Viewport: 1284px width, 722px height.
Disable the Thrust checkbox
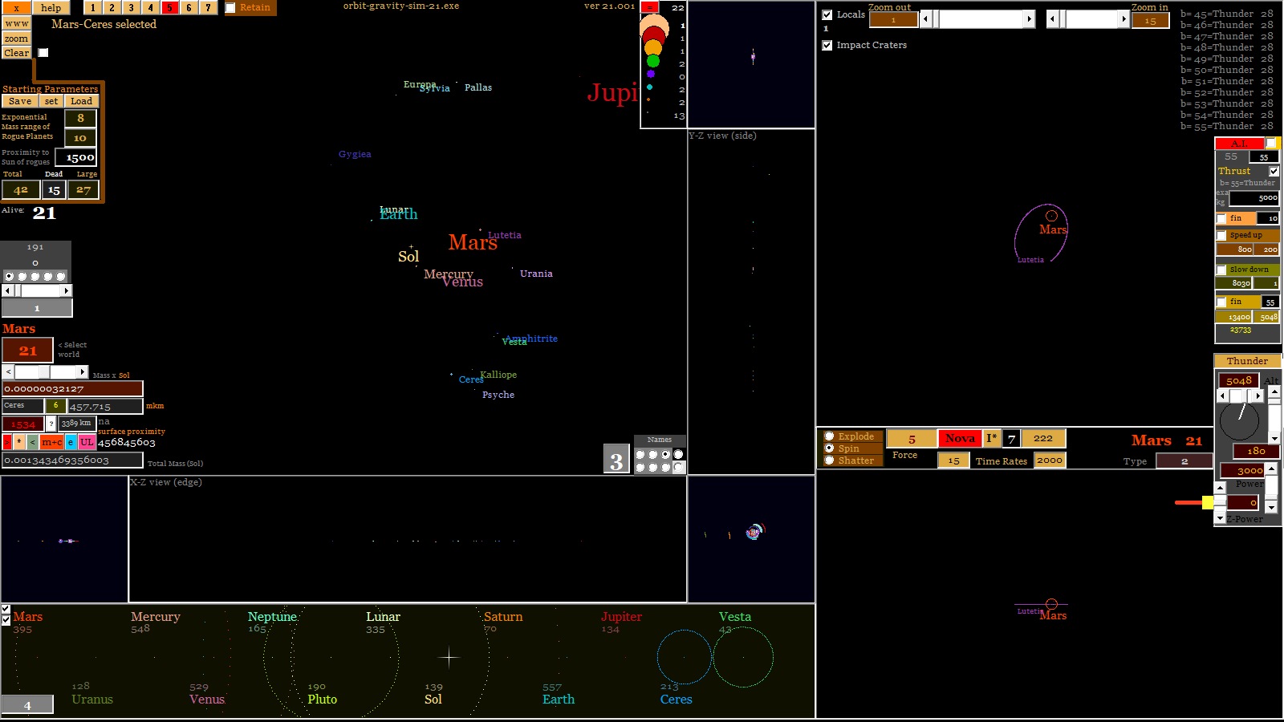pyautogui.click(x=1274, y=171)
